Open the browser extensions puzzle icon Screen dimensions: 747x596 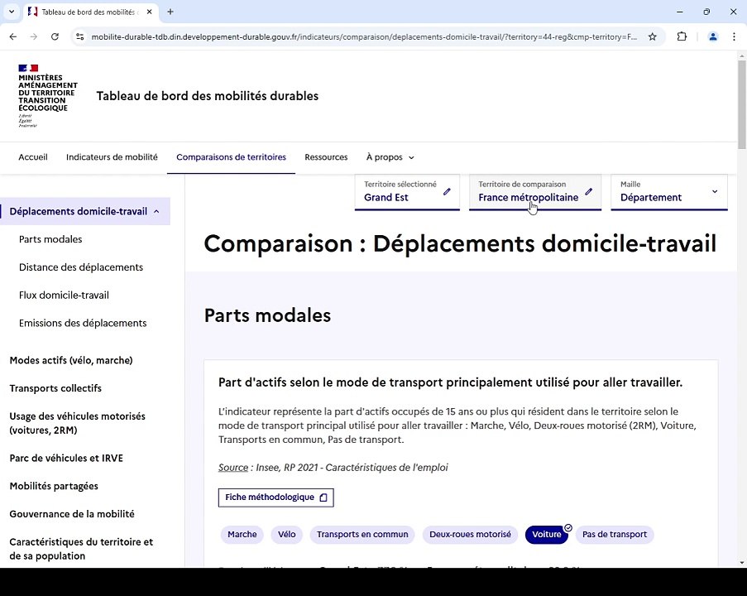click(x=682, y=36)
